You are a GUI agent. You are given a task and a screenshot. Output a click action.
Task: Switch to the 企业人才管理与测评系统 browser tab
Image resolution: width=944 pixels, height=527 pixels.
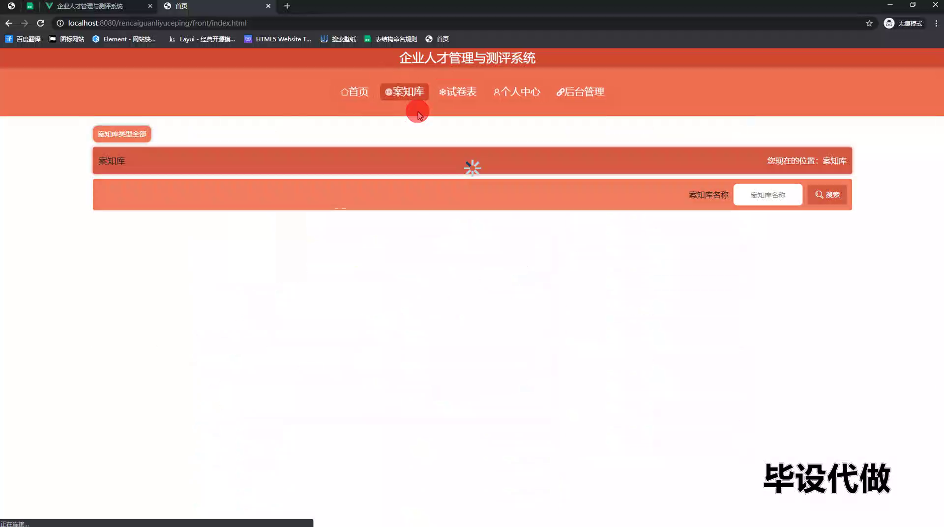click(x=90, y=6)
